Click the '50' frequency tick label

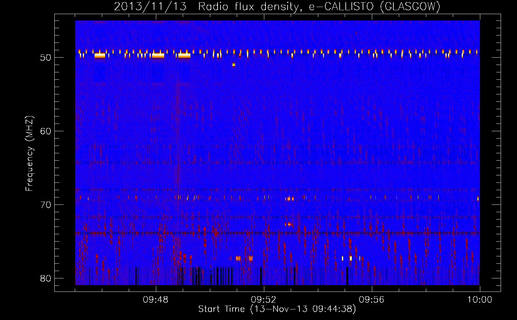coord(46,58)
